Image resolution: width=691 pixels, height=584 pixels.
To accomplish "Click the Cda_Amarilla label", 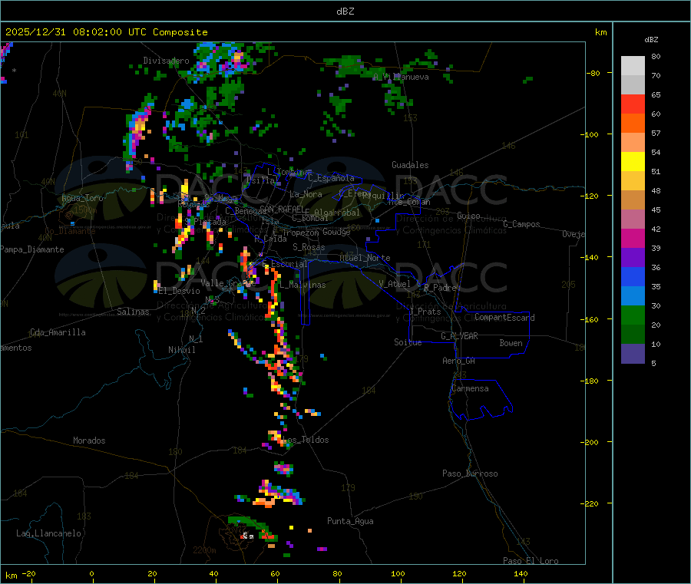I will (58, 332).
